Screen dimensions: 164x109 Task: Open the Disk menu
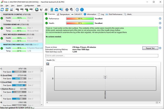point(7,5)
